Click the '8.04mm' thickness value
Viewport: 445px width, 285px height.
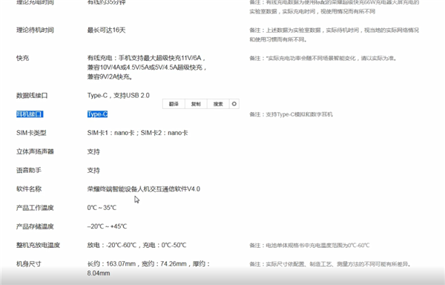[99, 273]
